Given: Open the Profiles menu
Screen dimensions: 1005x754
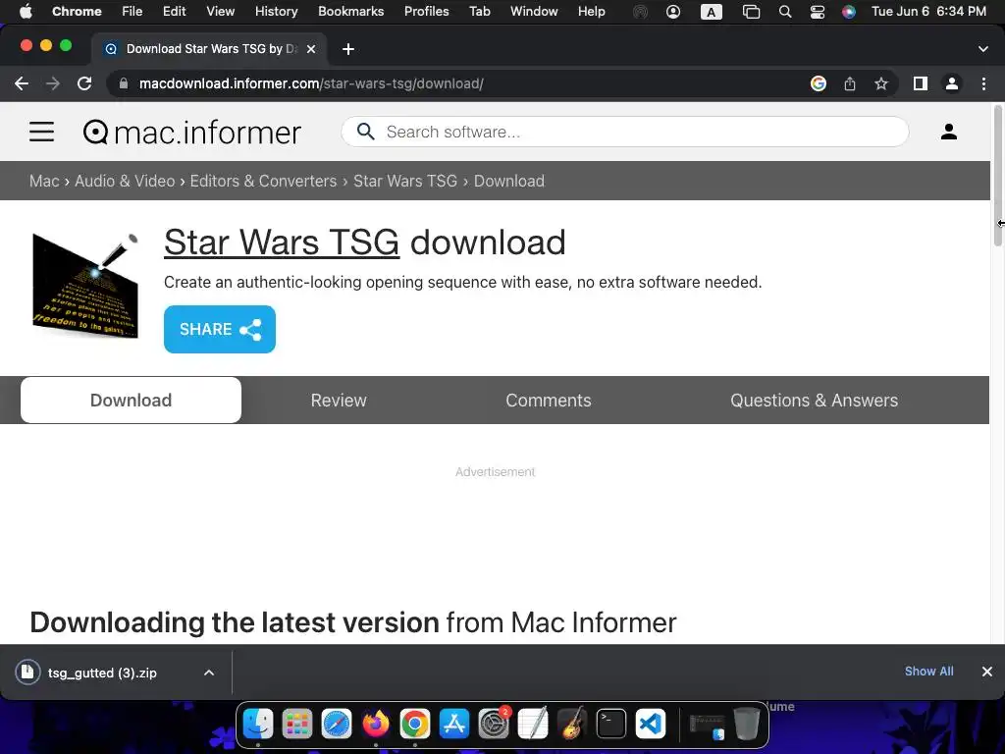Looking at the screenshot, I should click(426, 11).
